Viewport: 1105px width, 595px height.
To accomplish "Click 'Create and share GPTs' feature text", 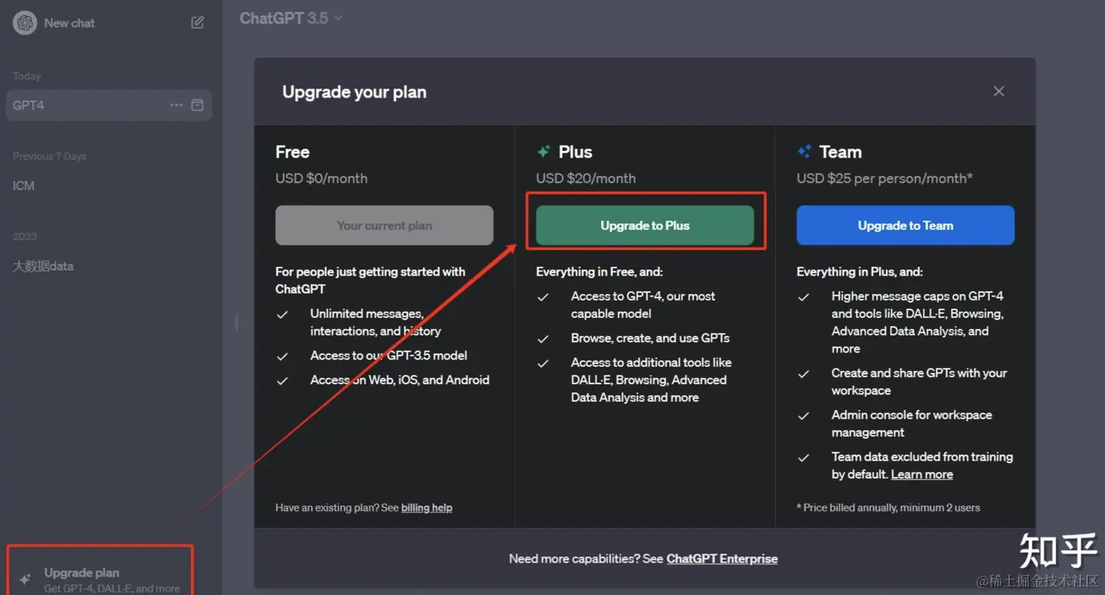I will pyautogui.click(x=919, y=382).
